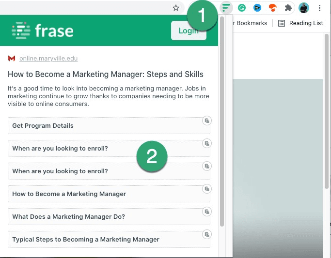This screenshot has height=258, width=331.
Task: Click the browser page scrollbar
Action: click(x=327, y=111)
